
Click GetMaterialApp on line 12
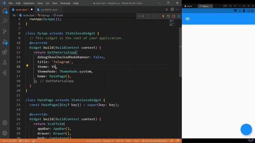click(x=61, y=52)
